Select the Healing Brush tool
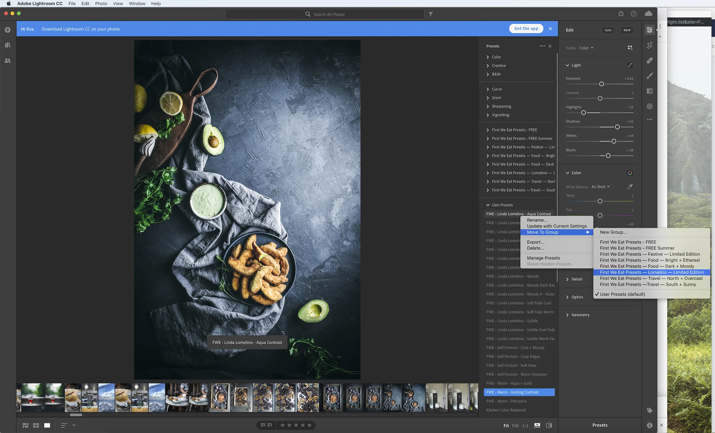The height and width of the screenshot is (433, 715). [650, 60]
